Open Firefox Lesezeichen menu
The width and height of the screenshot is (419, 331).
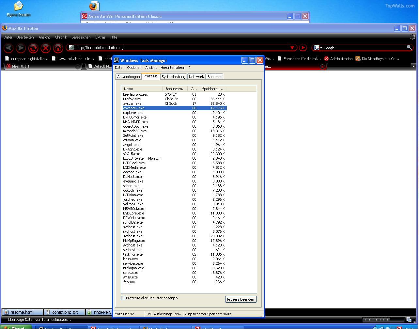coord(81,37)
